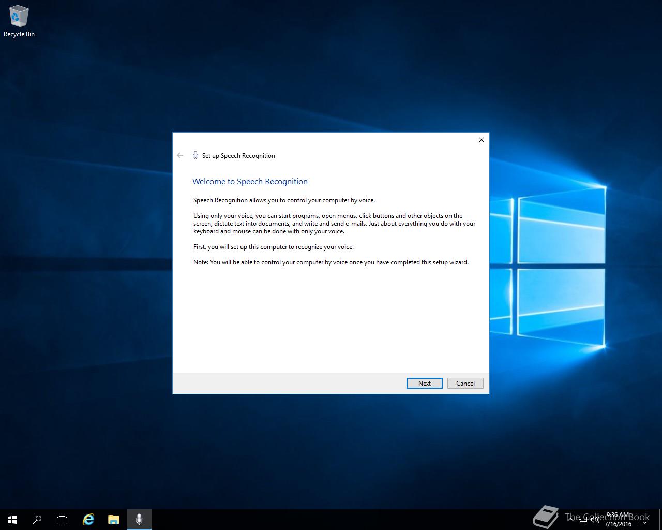Click the 'Set up Speech Recognition' title text
The image size is (662, 530).
[x=238, y=156]
